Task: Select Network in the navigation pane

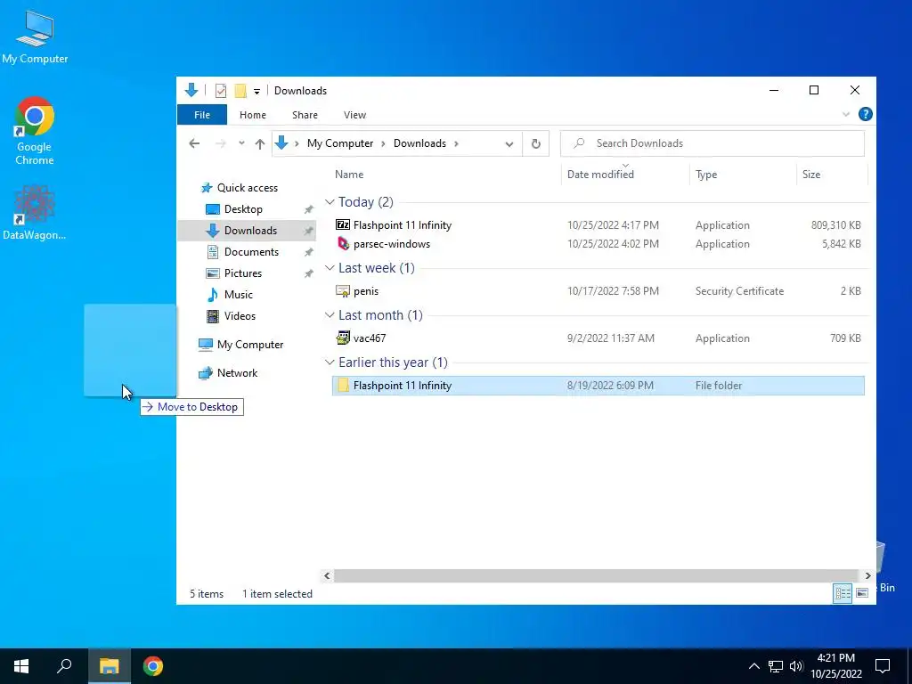Action: (237, 373)
